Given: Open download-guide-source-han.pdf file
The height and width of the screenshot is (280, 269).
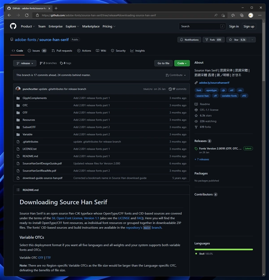Looking at the screenshot, I should click(x=43, y=178).
